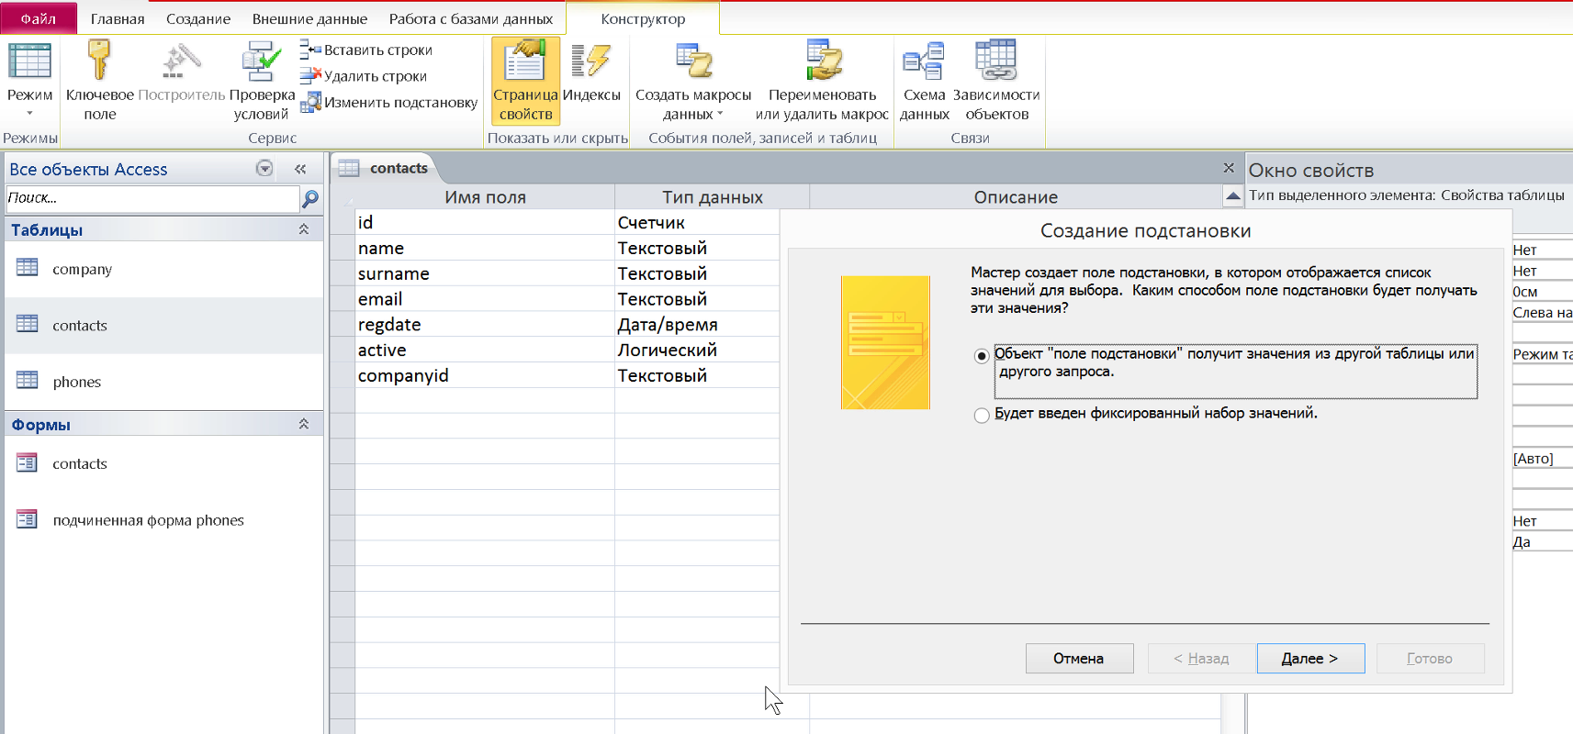The width and height of the screenshot is (1573, 734).
Task: Click the id field name cell
Action: pyautogui.click(x=485, y=223)
